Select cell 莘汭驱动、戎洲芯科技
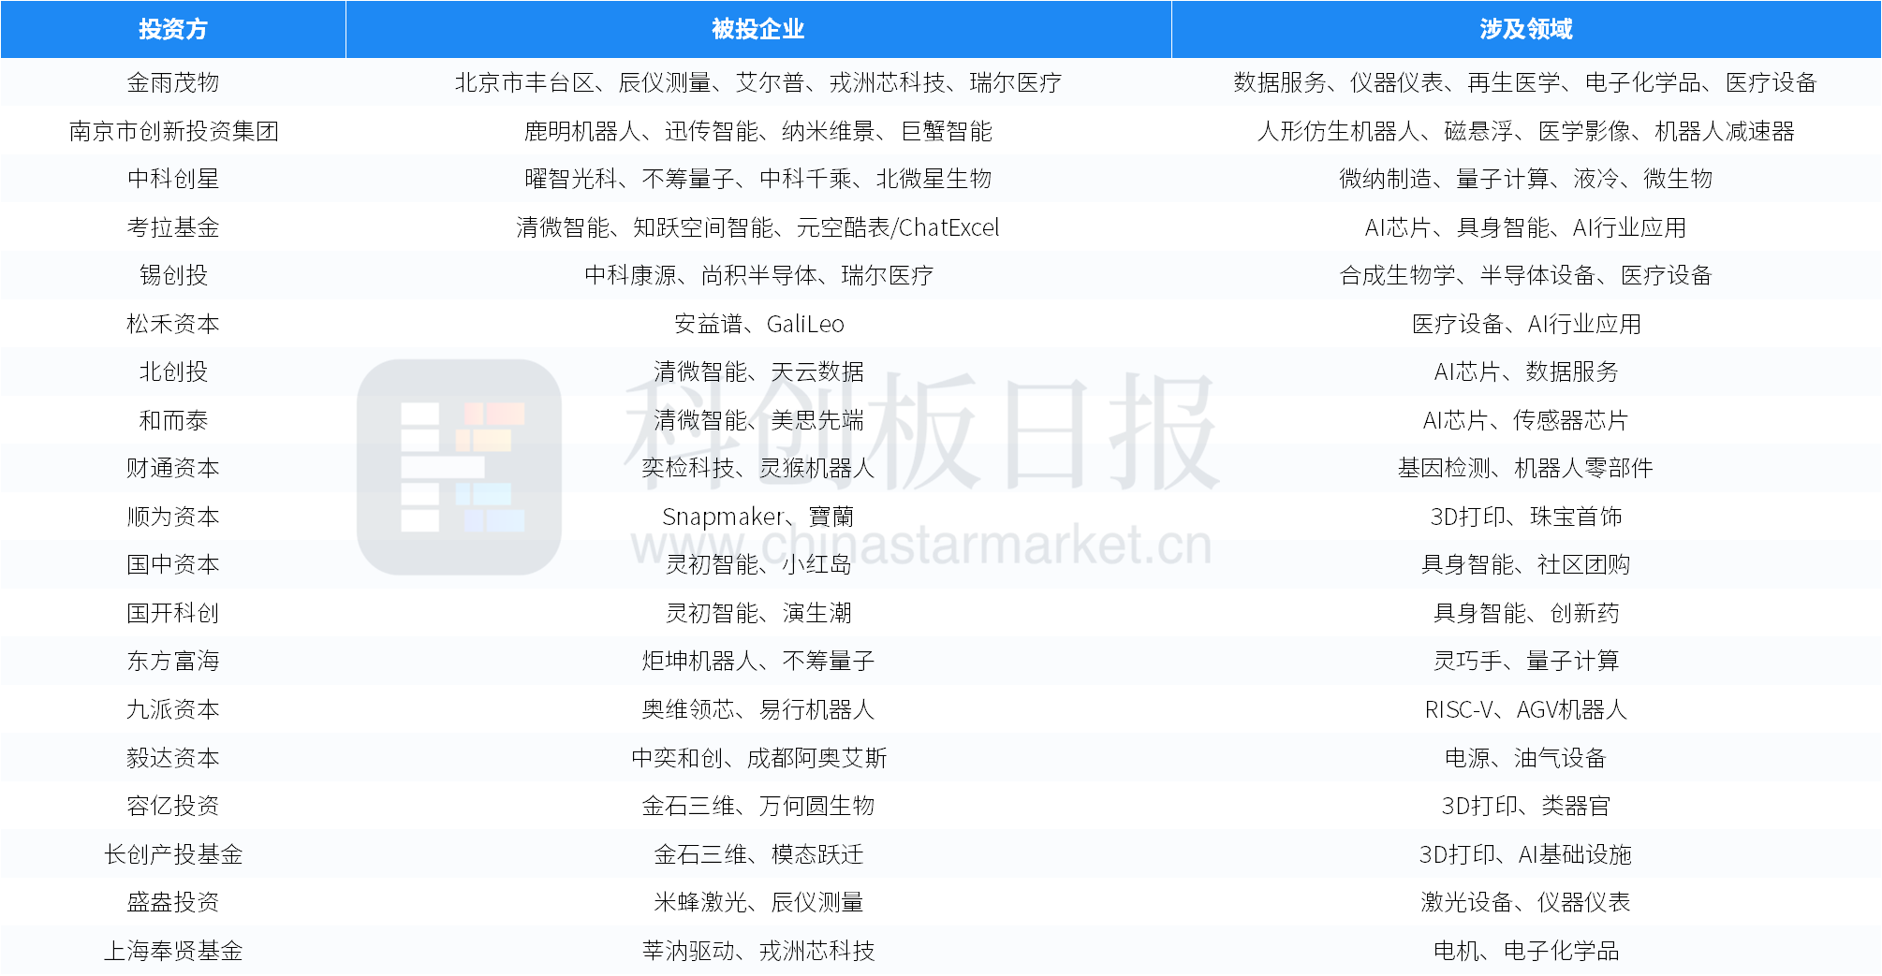The width and height of the screenshot is (1882, 976). (758, 951)
